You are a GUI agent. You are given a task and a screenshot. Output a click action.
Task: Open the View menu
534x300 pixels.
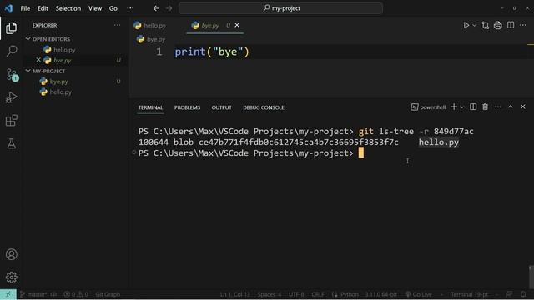(95, 8)
